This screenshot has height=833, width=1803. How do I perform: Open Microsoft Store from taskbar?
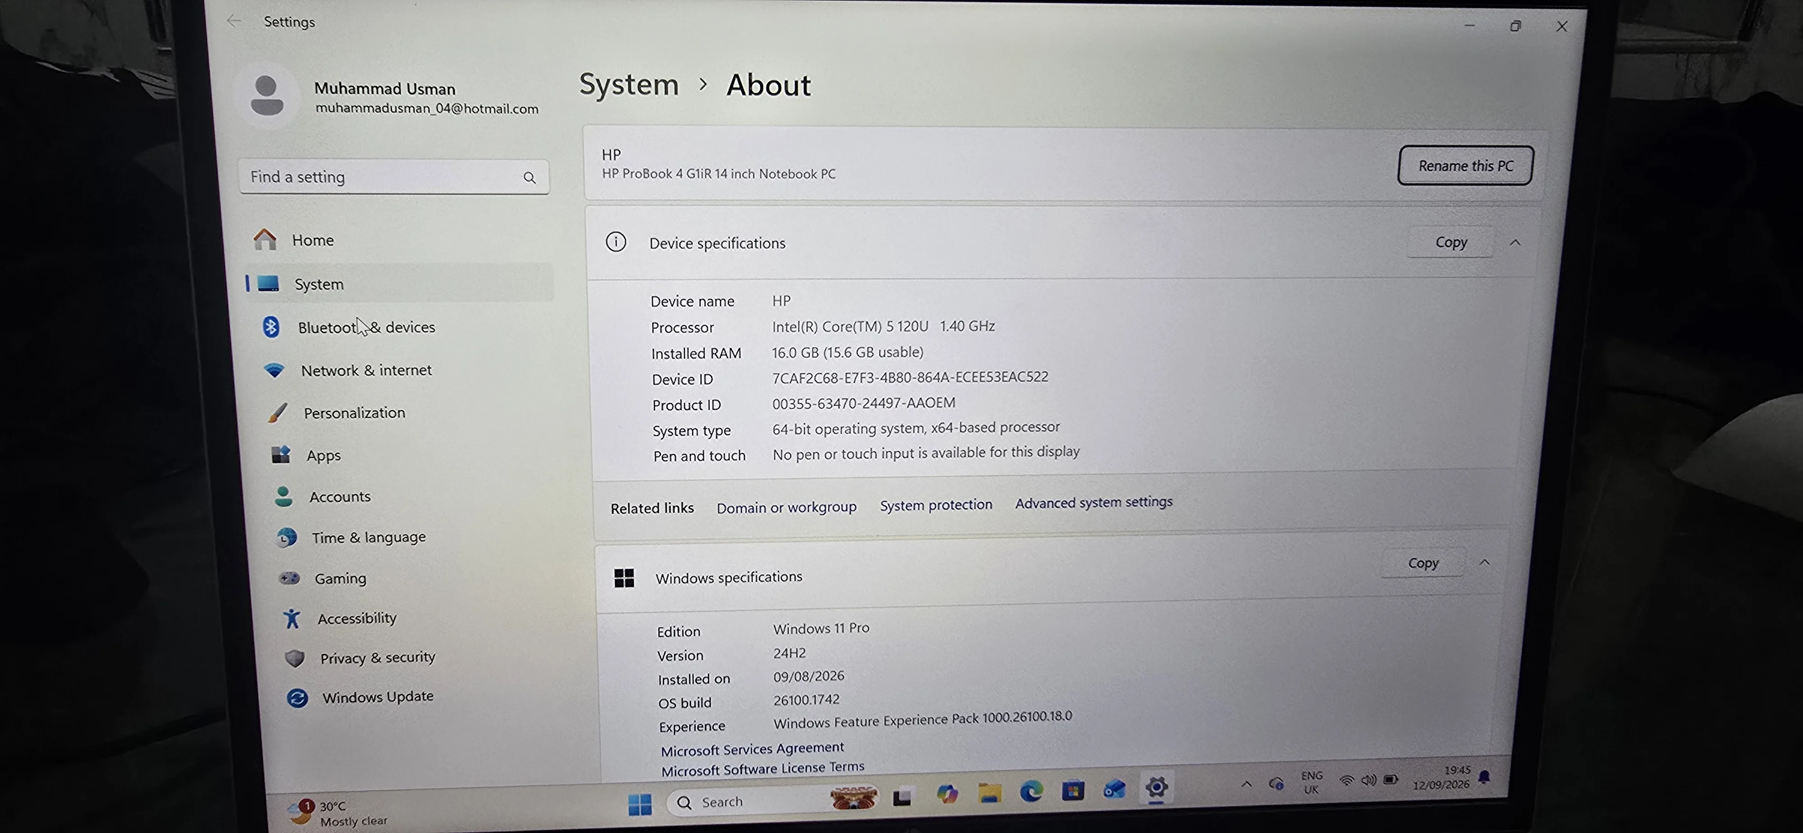click(1073, 791)
